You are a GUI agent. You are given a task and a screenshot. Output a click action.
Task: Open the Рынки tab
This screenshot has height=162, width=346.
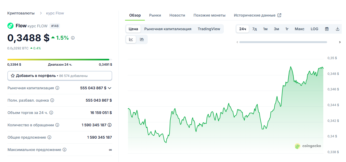tap(155, 15)
